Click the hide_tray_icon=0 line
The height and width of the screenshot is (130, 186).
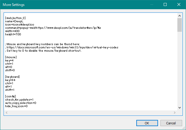click(16, 106)
